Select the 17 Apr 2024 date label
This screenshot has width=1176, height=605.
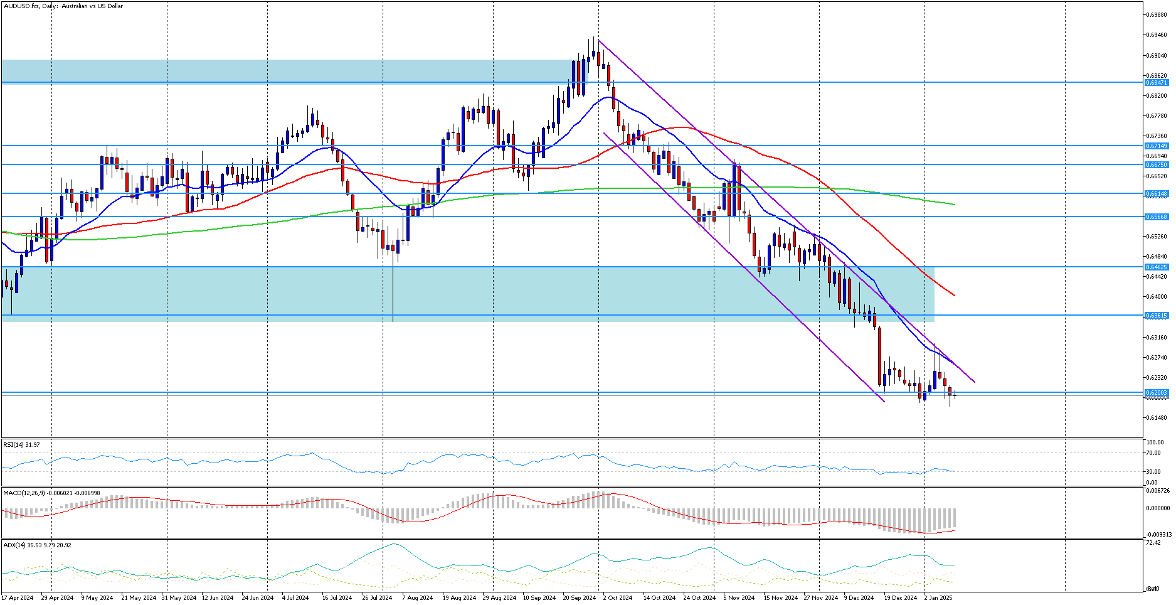click(x=18, y=598)
